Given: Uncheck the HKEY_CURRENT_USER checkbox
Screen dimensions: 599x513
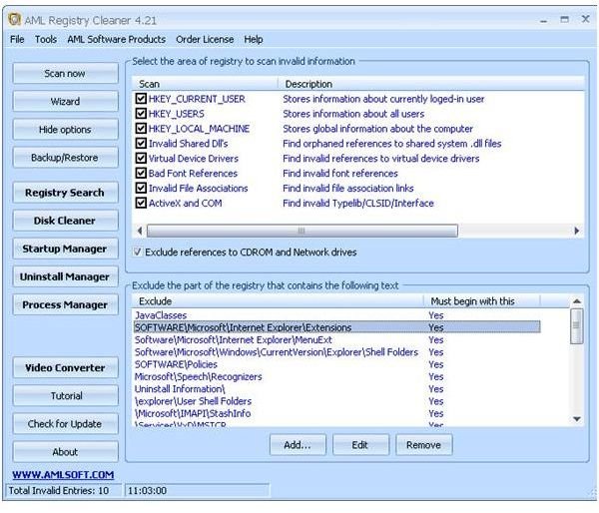Looking at the screenshot, I should click(141, 99).
